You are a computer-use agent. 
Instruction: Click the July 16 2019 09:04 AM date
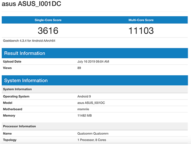[x=93, y=62]
